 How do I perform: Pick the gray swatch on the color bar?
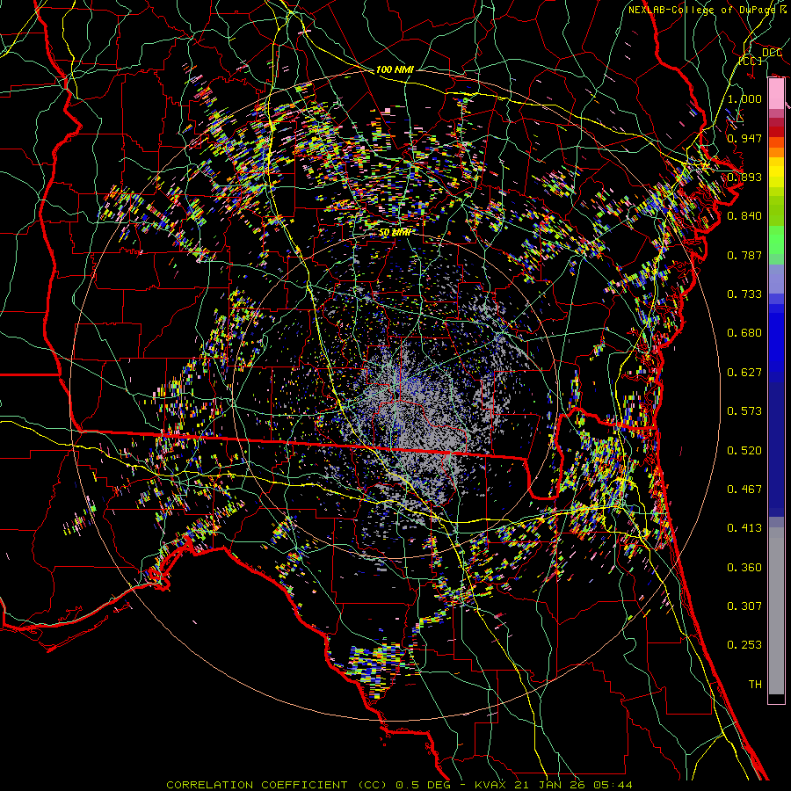pyautogui.click(x=776, y=611)
